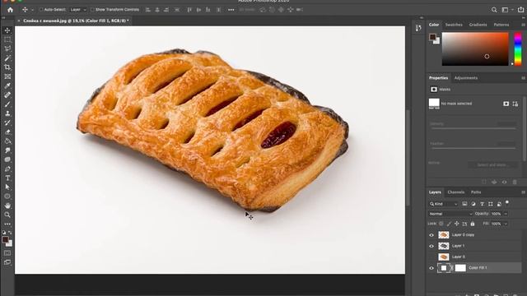
Task: Select the Magic Wand tool
Action: tap(7, 58)
